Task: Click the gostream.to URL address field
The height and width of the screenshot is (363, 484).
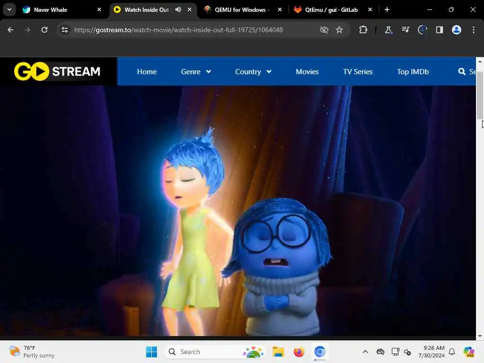Action: [178, 30]
